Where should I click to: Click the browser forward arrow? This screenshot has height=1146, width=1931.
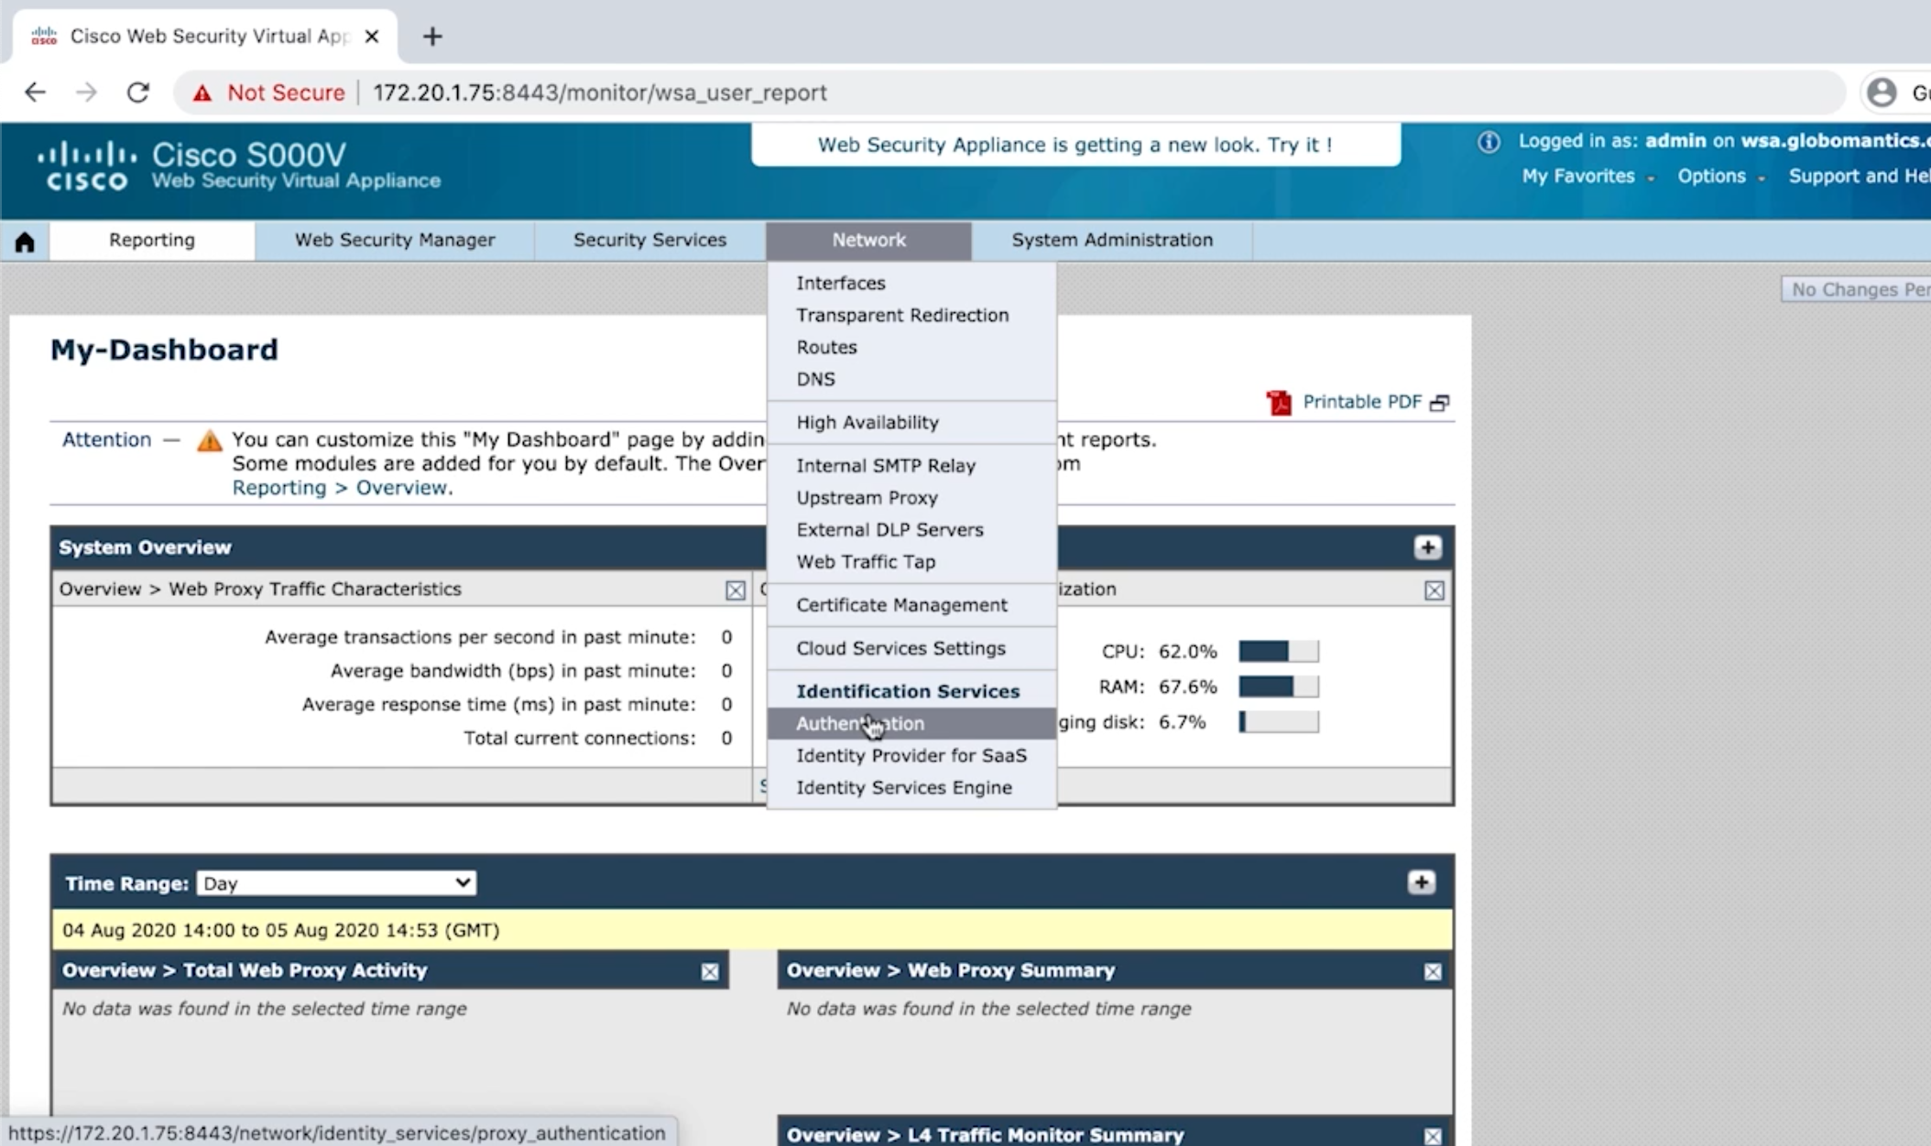click(86, 92)
